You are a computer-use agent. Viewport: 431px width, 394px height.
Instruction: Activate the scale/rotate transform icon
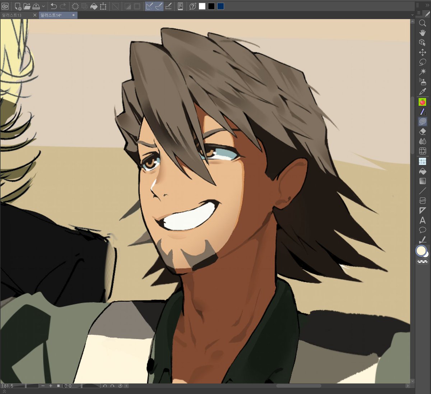[x=103, y=6]
